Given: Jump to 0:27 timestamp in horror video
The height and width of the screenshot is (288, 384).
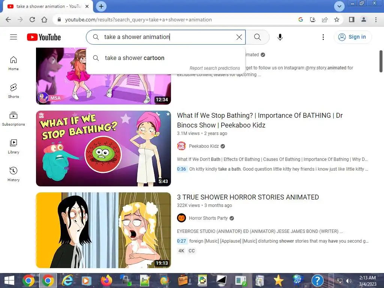Looking at the screenshot, I should 181,241.
